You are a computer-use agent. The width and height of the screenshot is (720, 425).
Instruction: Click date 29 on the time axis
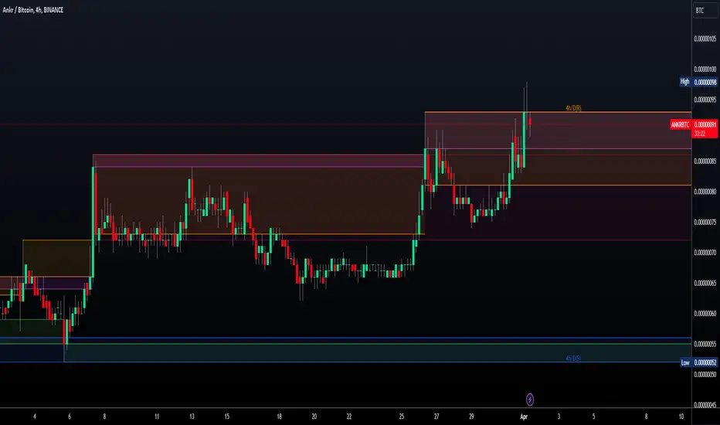click(471, 416)
